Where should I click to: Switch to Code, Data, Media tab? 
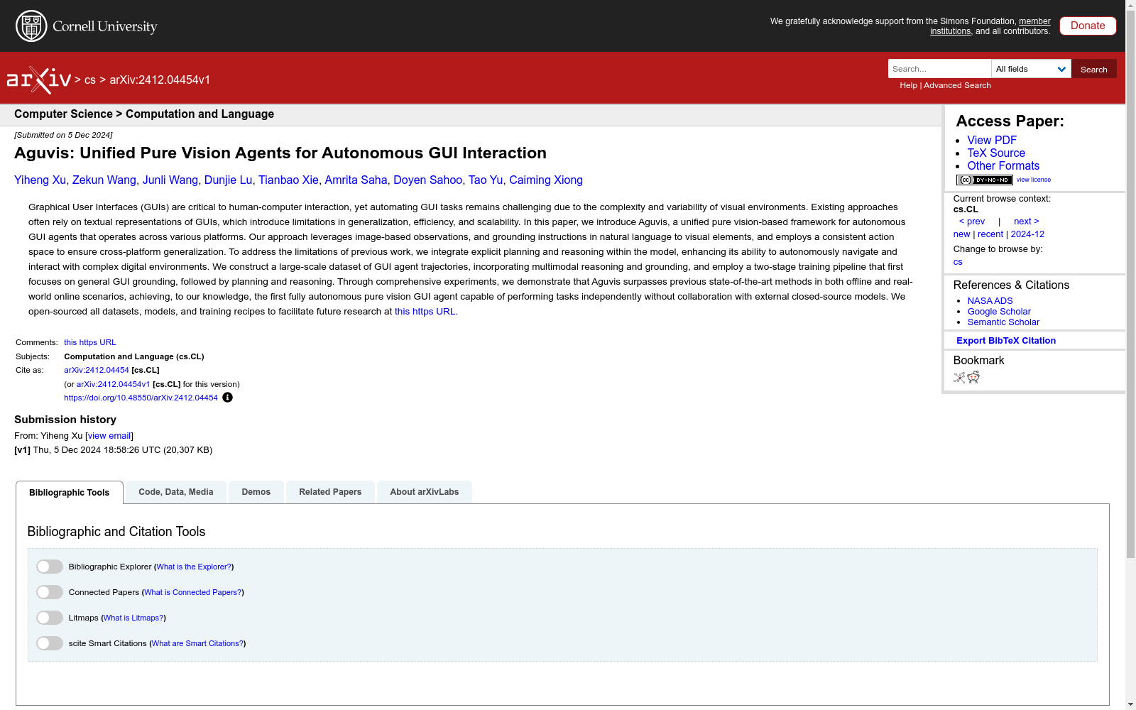click(176, 492)
